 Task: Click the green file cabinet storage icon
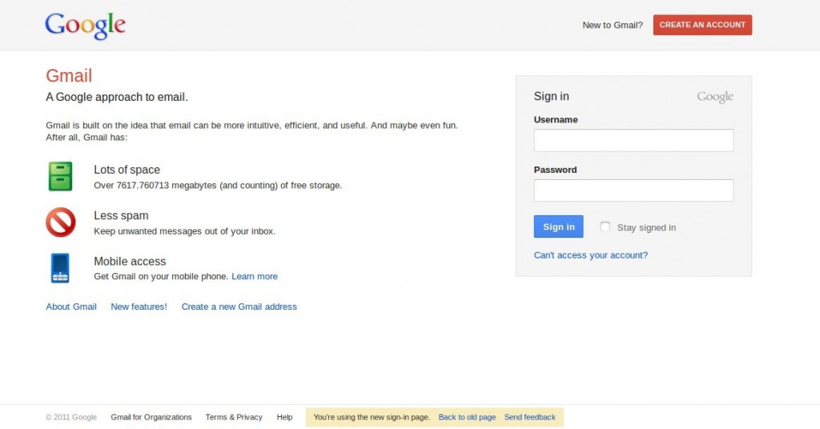pyautogui.click(x=61, y=176)
